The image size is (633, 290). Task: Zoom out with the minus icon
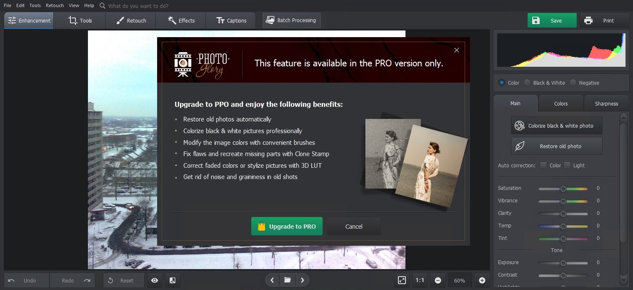pos(438,280)
